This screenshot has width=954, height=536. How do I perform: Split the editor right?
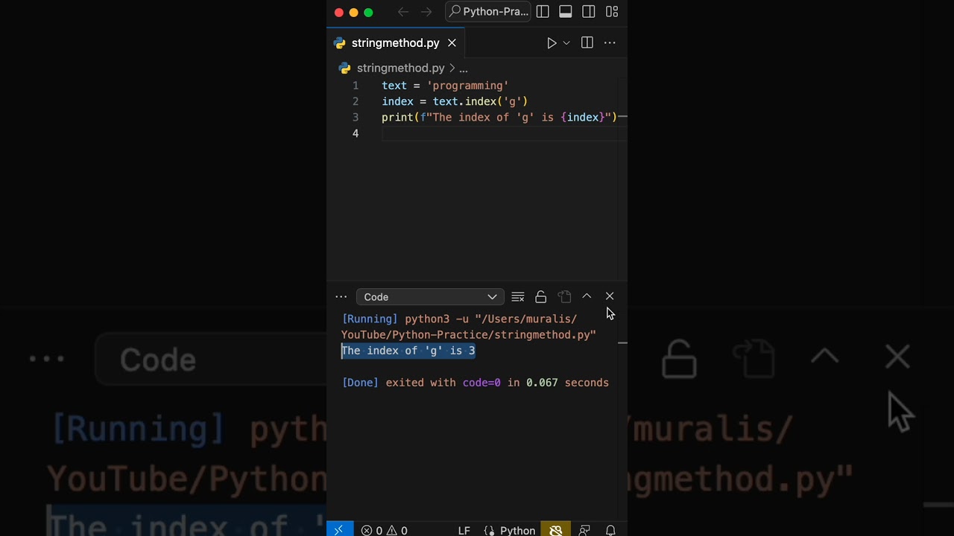pyautogui.click(x=587, y=43)
